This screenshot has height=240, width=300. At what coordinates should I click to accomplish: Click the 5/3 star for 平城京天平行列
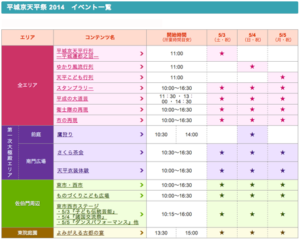point(222,54)
